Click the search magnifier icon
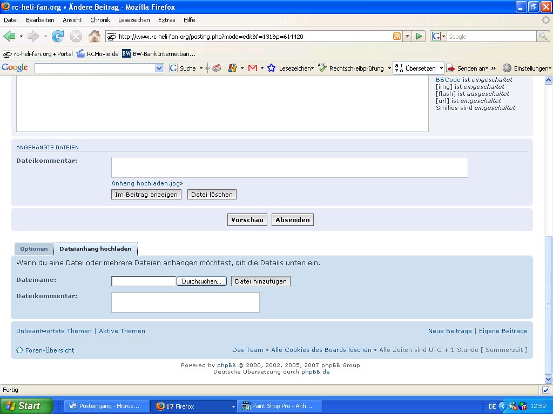 point(543,36)
